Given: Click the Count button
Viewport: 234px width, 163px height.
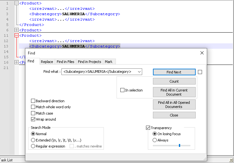Looking at the screenshot, I should point(174,81).
